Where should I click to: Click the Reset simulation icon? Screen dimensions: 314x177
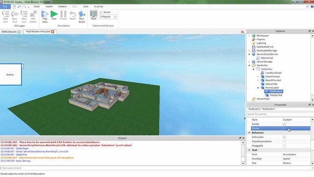tap(73, 14)
